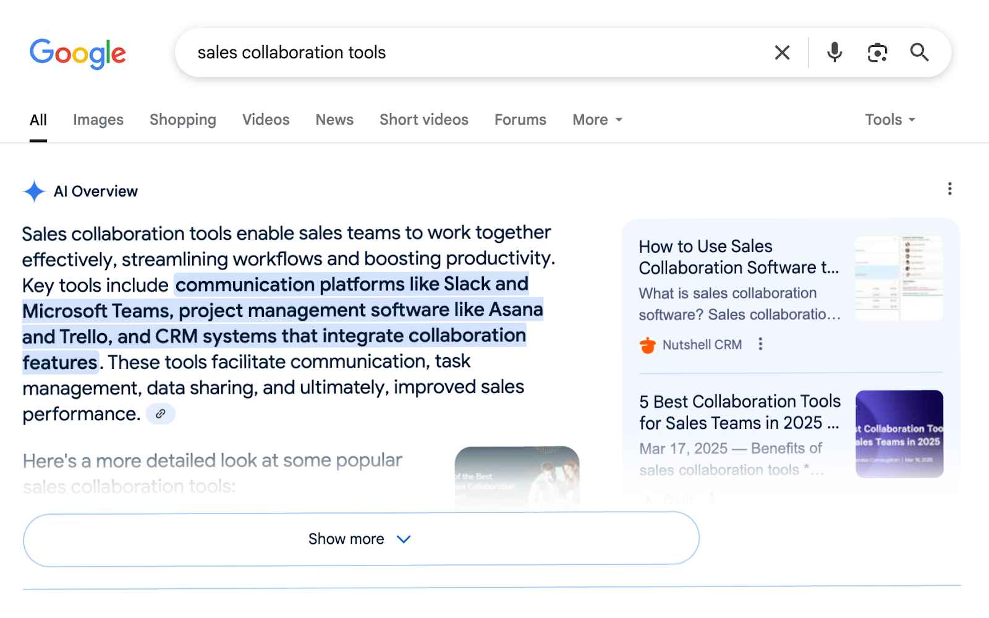Open the AI Overview three-dot options menu
989x618 pixels.
point(949,188)
